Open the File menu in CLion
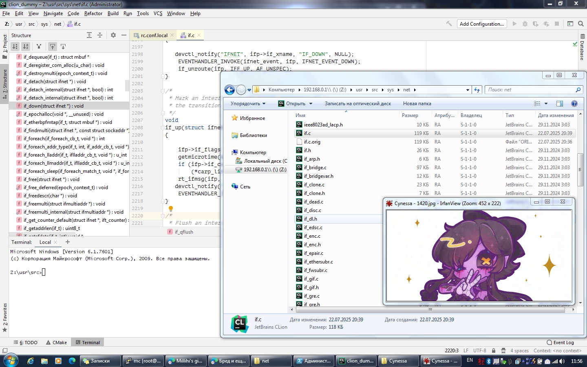The width and height of the screenshot is (587, 367). point(6,13)
